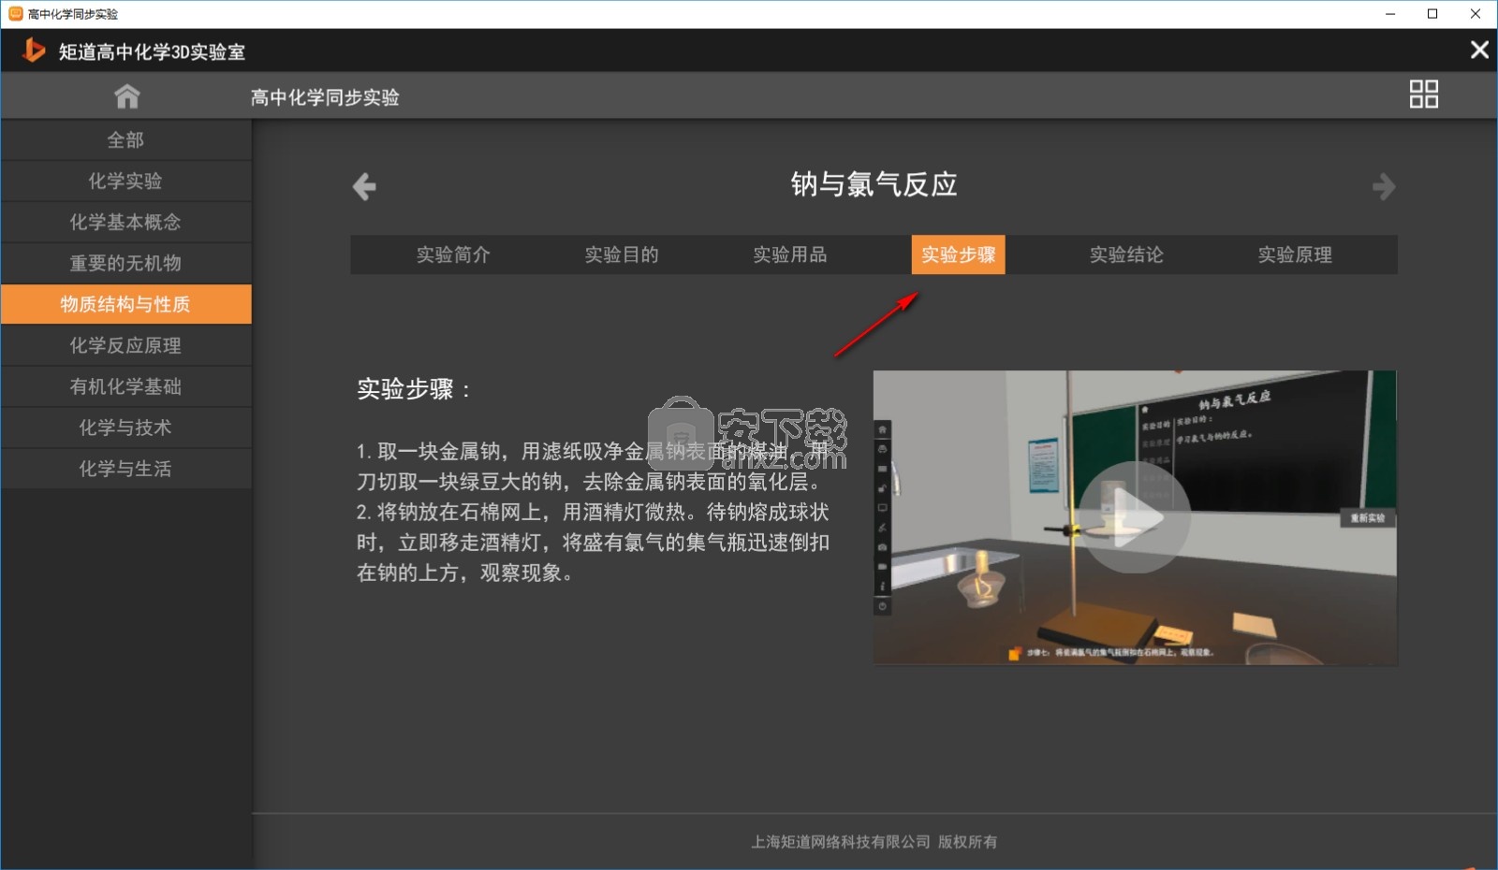Image resolution: width=1498 pixels, height=870 pixels.
Task: Go to previous experiment with left arrow
Action: (x=364, y=186)
